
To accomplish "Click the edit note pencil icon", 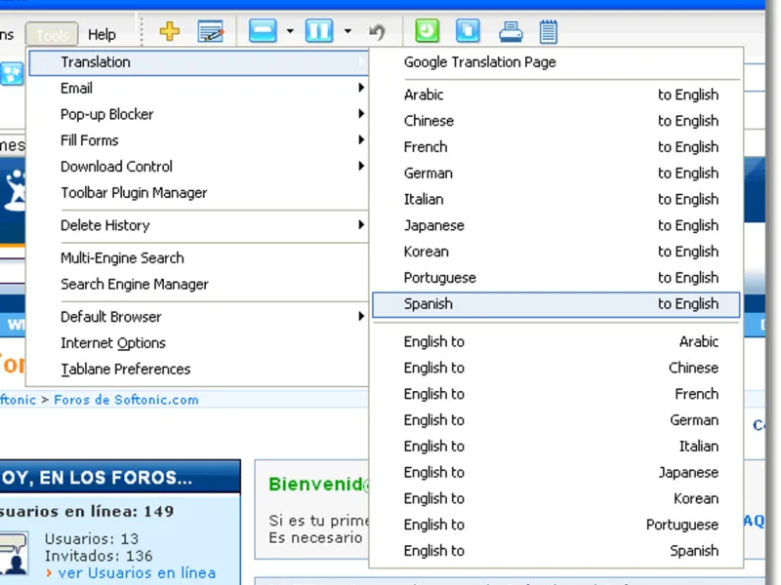I will [x=211, y=32].
